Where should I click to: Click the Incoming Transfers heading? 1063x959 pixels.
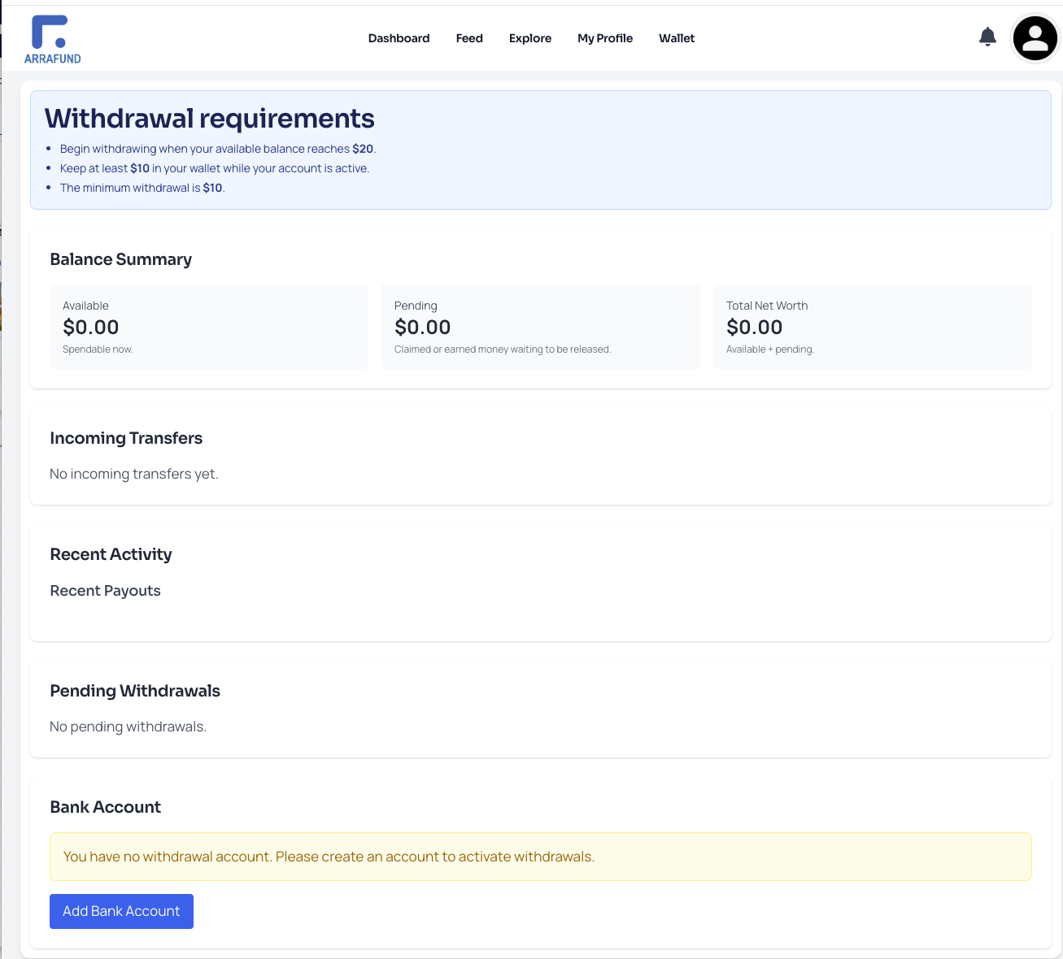click(x=126, y=438)
